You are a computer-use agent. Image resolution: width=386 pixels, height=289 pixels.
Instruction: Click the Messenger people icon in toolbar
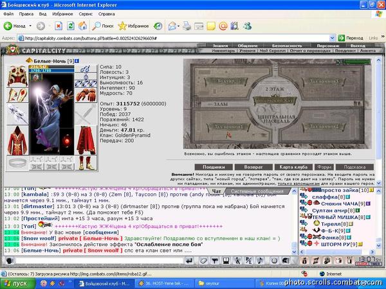tap(247, 26)
